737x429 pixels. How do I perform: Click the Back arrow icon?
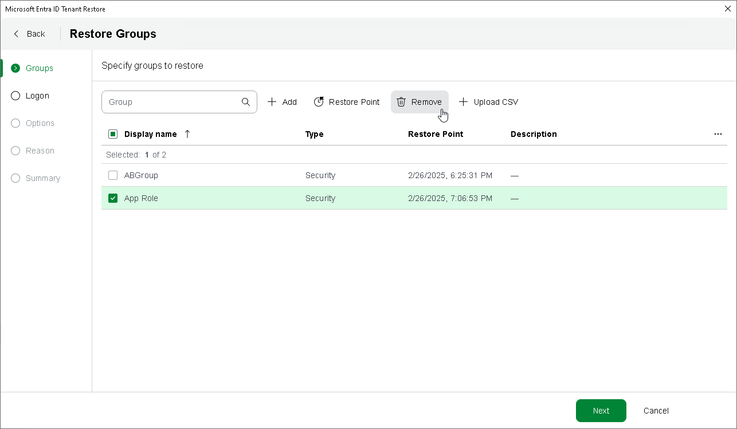16,34
